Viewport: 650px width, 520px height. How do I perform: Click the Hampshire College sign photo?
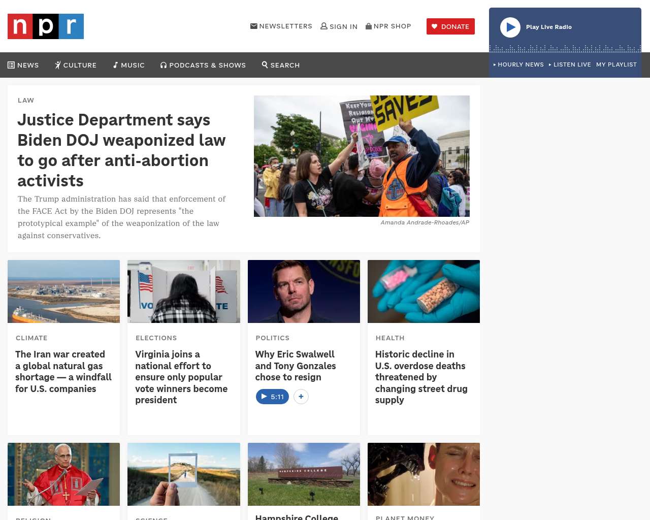pos(304,474)
